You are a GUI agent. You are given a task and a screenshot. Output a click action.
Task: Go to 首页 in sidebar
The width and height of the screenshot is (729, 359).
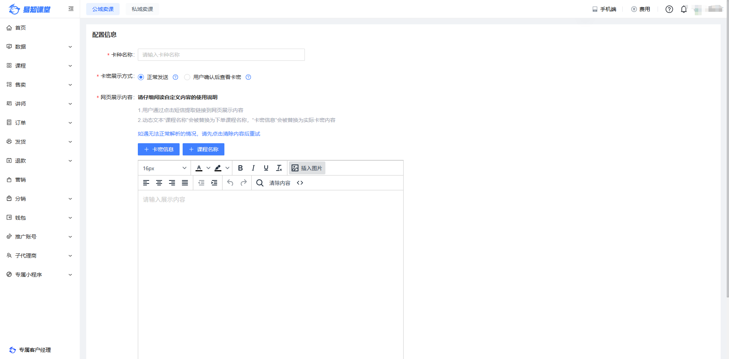point(40,28)
